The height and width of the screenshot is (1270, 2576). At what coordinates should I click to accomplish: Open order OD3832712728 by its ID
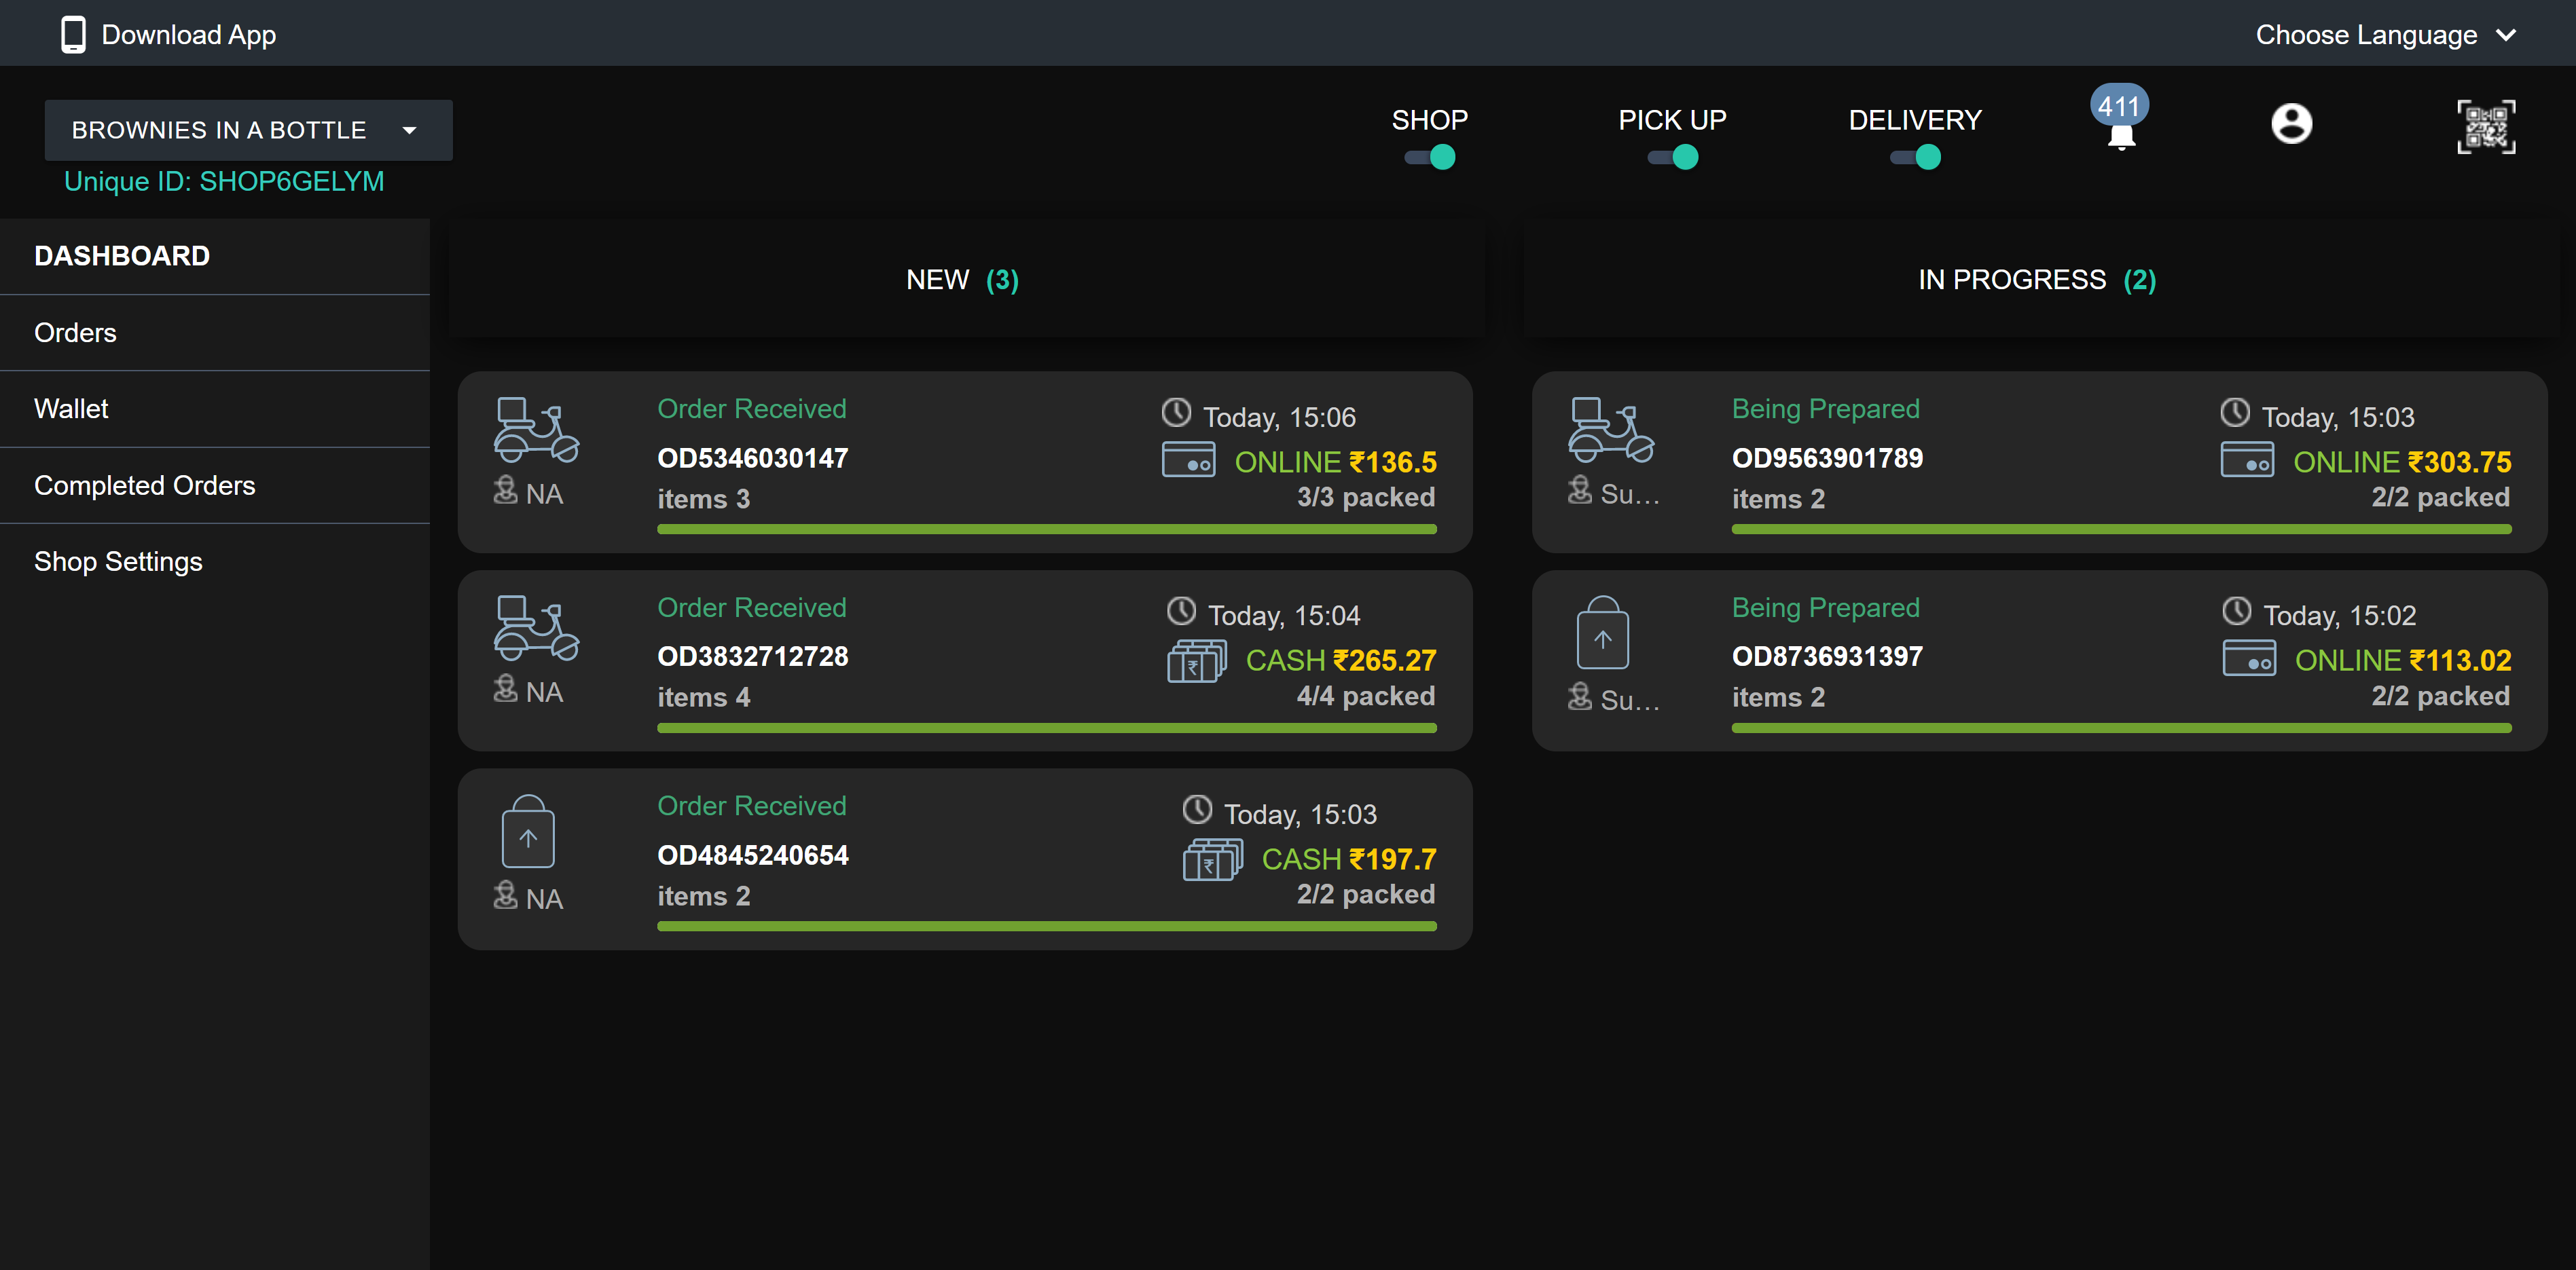pyautogui.click(x=752, y=656)
